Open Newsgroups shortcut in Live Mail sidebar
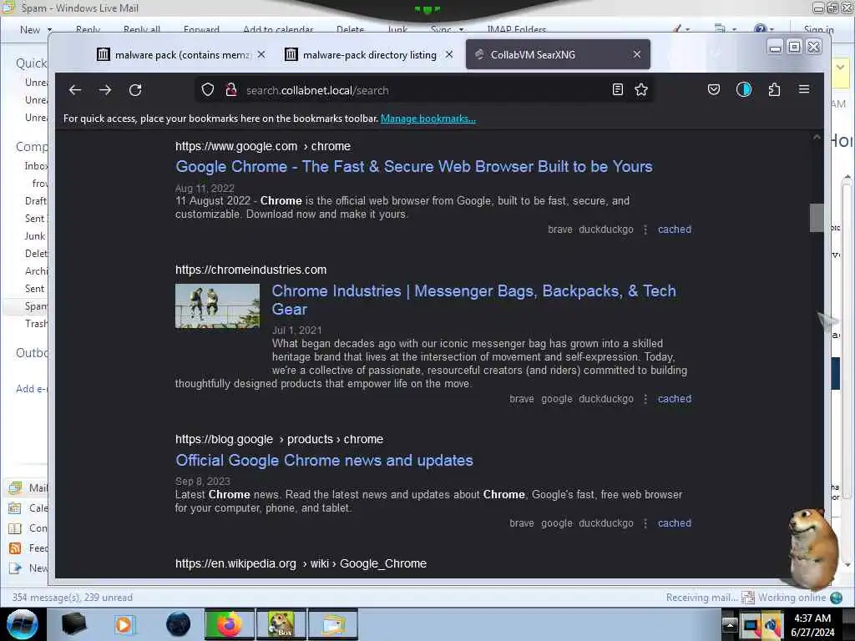 pos(28,568)
